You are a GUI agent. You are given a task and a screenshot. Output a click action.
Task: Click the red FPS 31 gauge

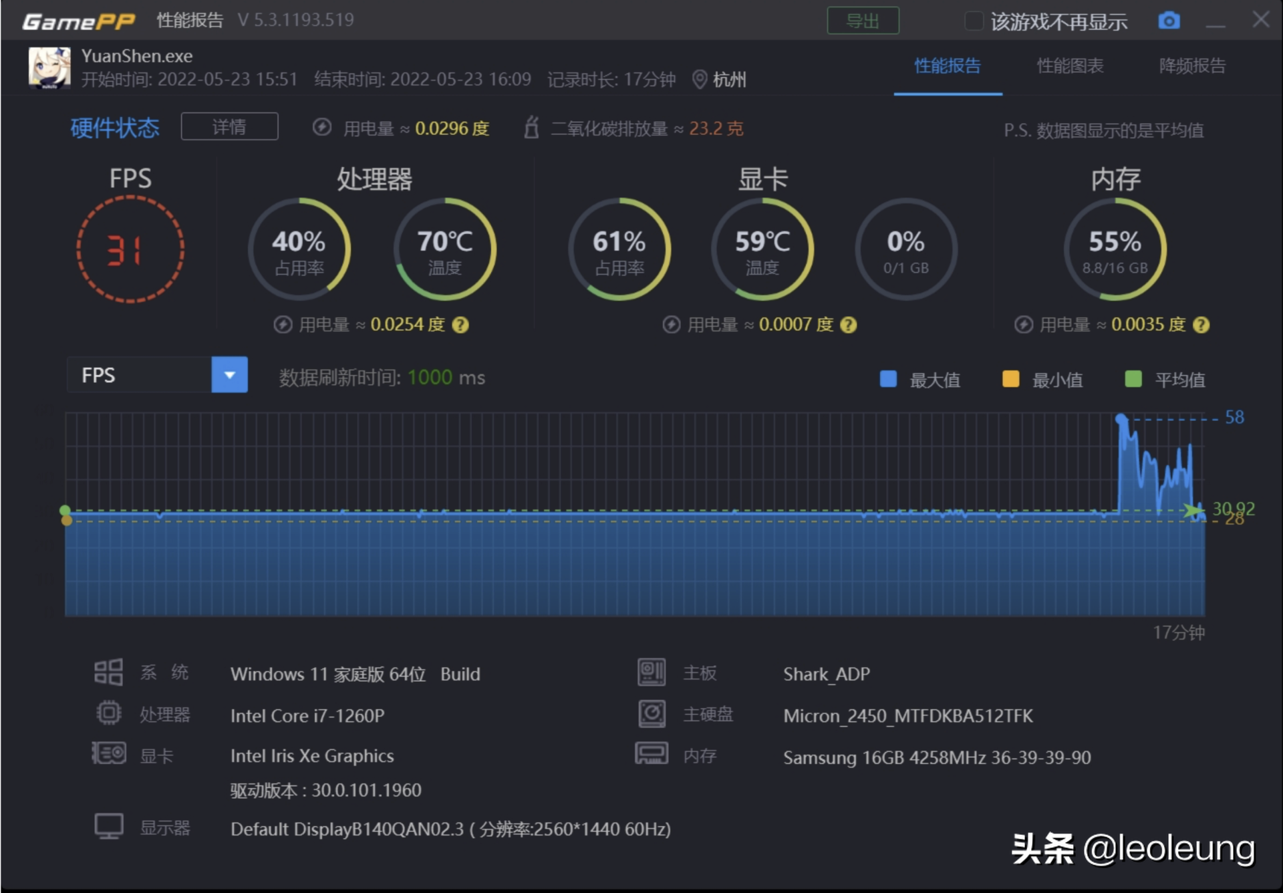pos(130,249)
